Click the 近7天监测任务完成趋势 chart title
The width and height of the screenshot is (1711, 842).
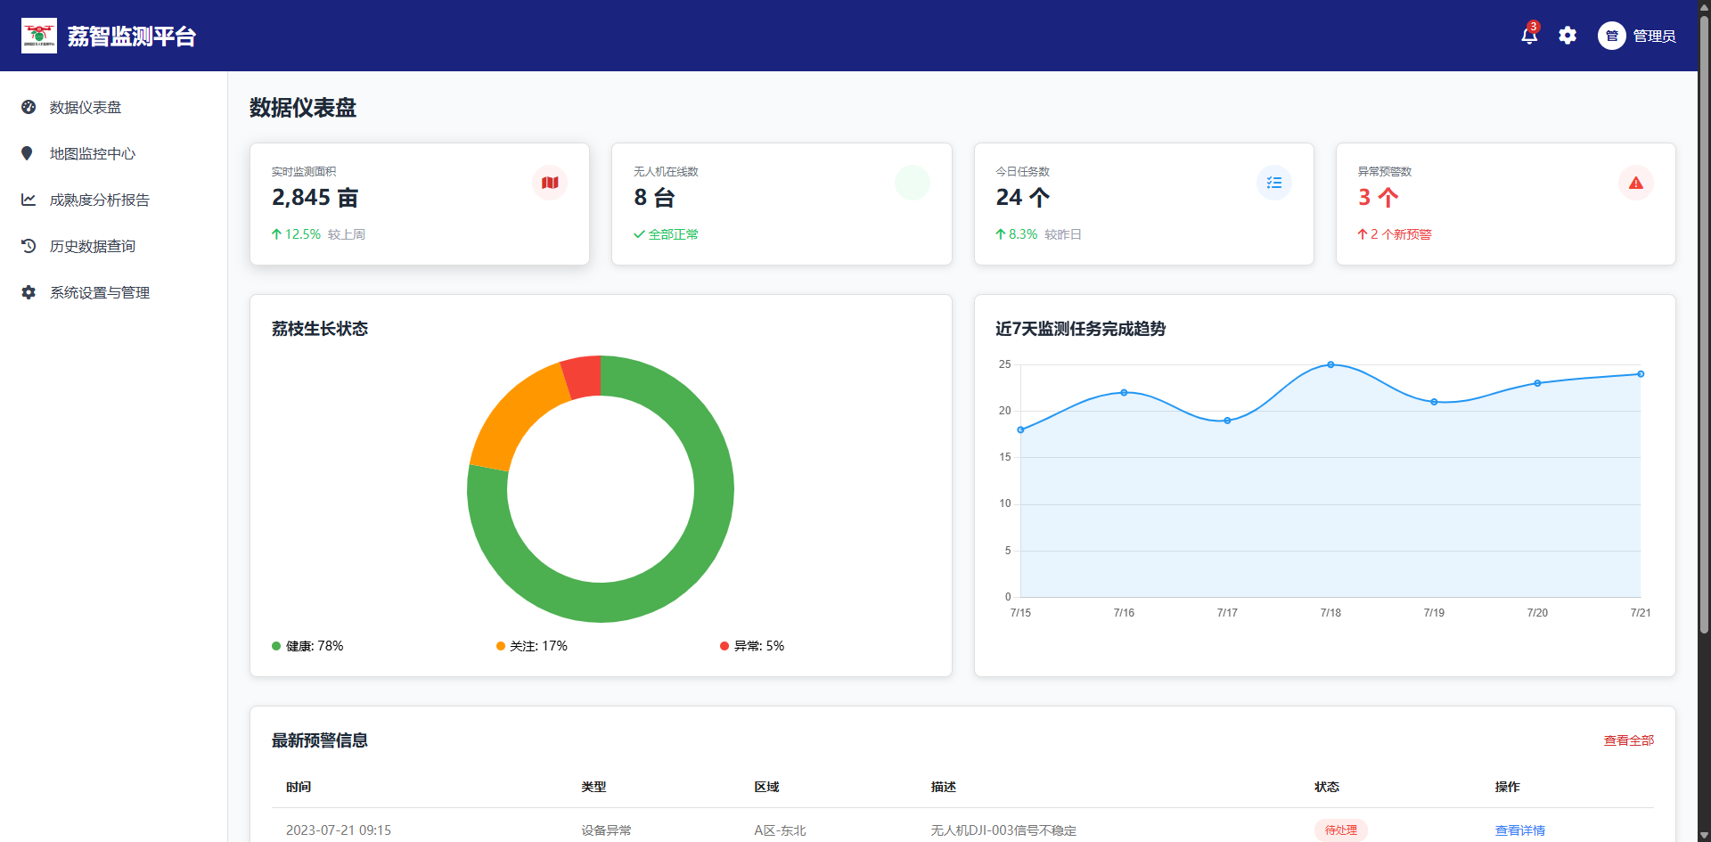(x=1080, y=329)
